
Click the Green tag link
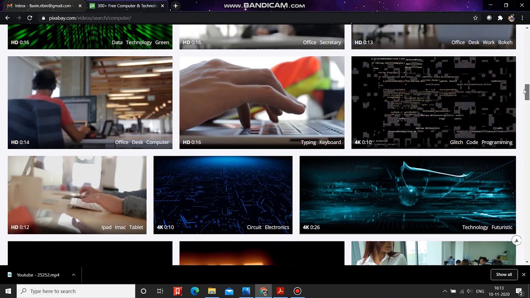pyautogui.click(x=162, y=42)
